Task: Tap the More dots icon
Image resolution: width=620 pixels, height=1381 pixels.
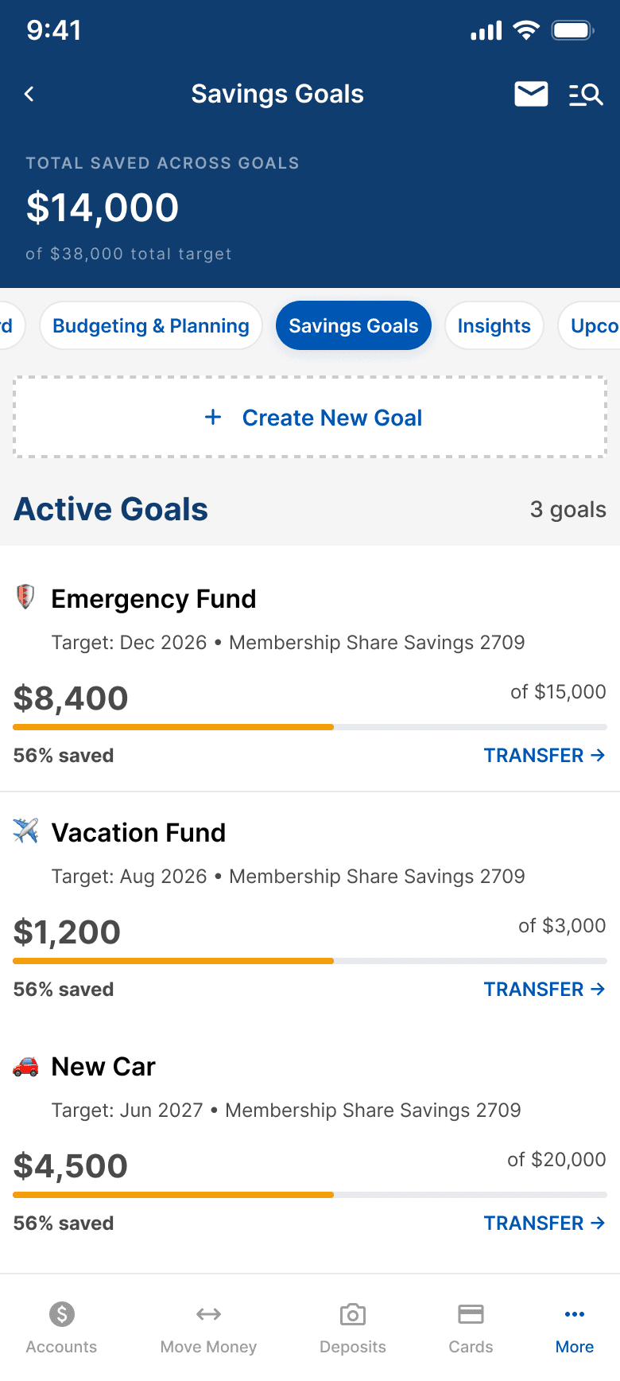Action: [574, 1314]
